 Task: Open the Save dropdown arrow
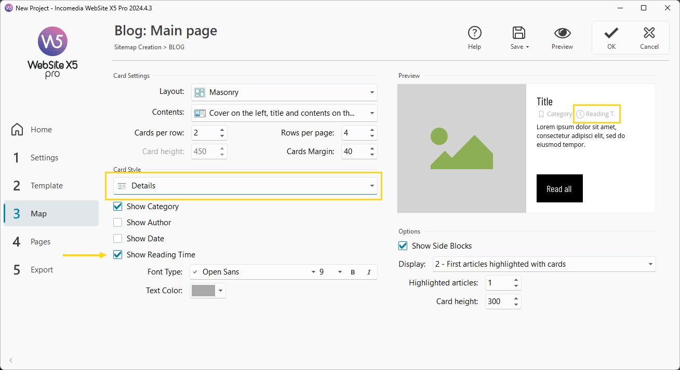coord(527,47)
